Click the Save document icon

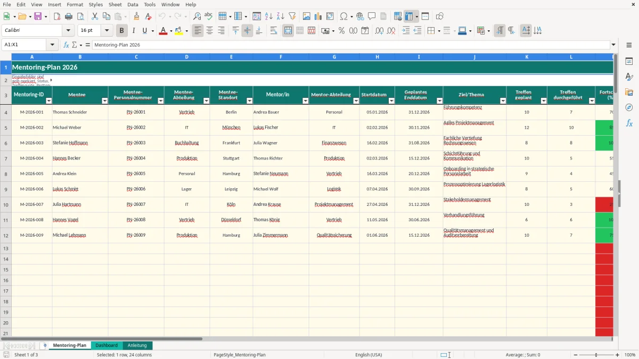[x=38, y=16]
